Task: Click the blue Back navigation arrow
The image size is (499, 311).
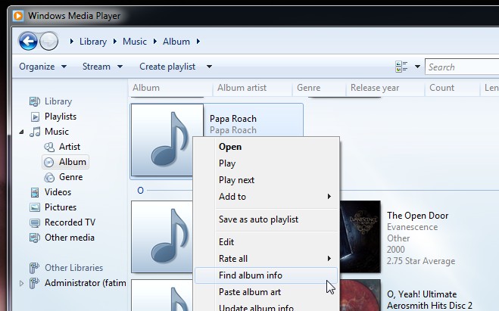Action: coord(28,42)
